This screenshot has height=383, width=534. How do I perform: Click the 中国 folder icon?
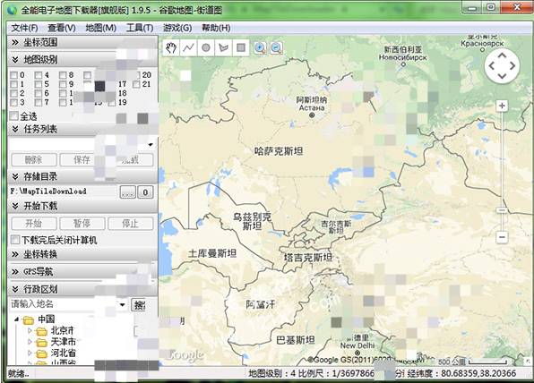coord(29,319)
